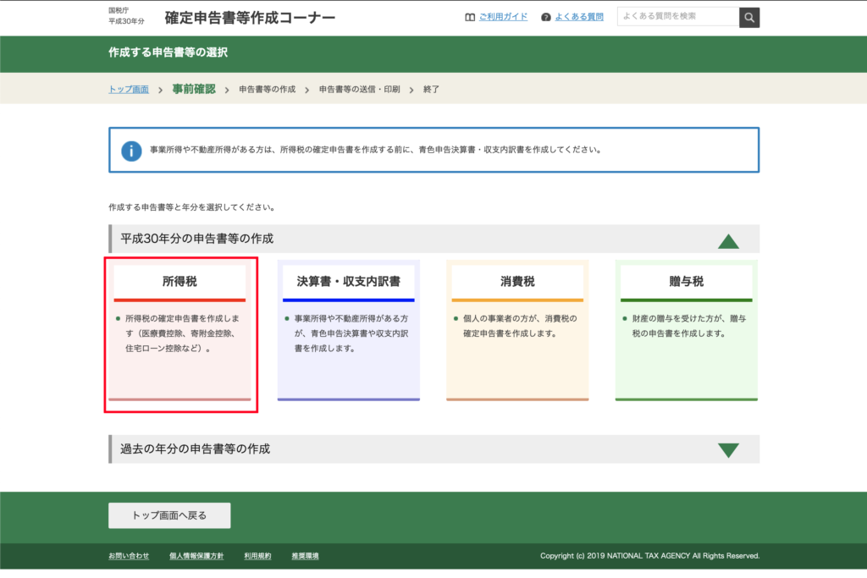Open the 利用規約 footer link
The image size is (867, 578).
point(257,556)
